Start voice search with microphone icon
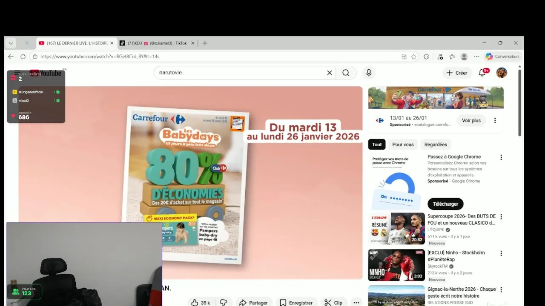This screenshot has width=545, height=306. (369, 73)
